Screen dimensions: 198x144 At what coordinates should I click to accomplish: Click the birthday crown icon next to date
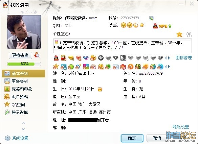click(100, 89)
